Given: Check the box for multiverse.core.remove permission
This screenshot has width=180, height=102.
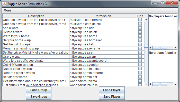Looking at the screenshot, I should 140,20.
